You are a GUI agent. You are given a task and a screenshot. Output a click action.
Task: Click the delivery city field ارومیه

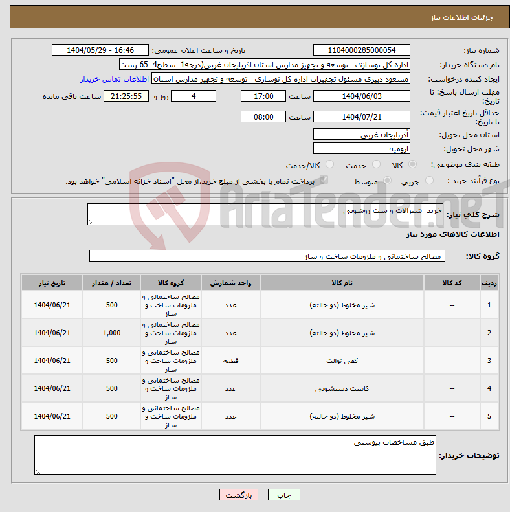(x=361, y=149)
